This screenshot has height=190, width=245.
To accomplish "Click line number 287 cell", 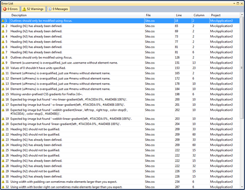I will pos(177,187).
